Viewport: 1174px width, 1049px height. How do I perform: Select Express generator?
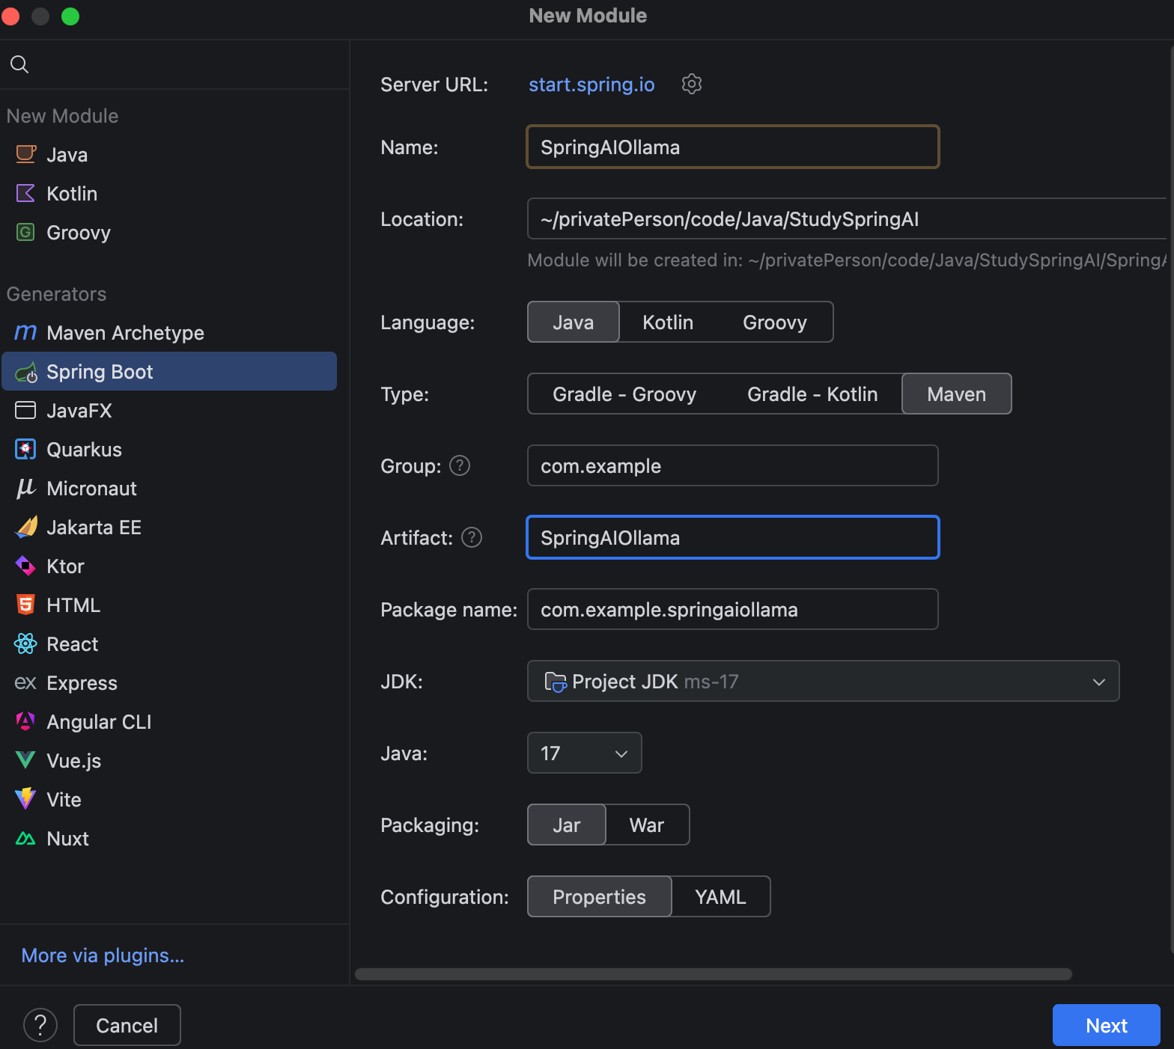(169, 682)
